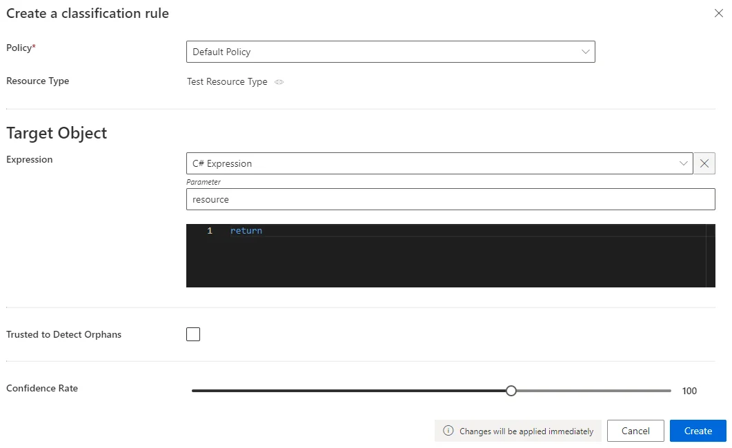Click the Confidence Rate slider handle
Image resolution: width=732 pixels, height=448 pixels.
click(x=511, y=391)
